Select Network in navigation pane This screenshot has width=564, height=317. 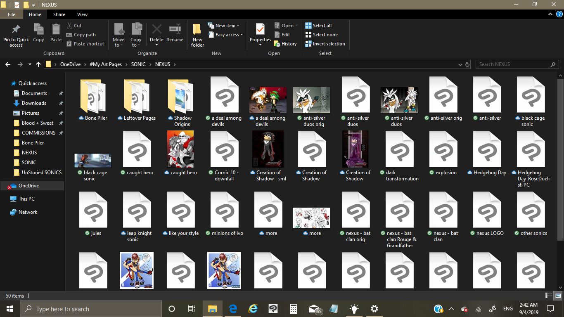(x=28, y=212)
